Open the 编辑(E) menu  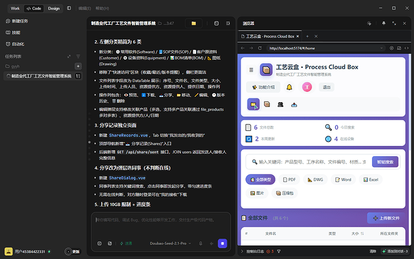click(x=85, y=8)
